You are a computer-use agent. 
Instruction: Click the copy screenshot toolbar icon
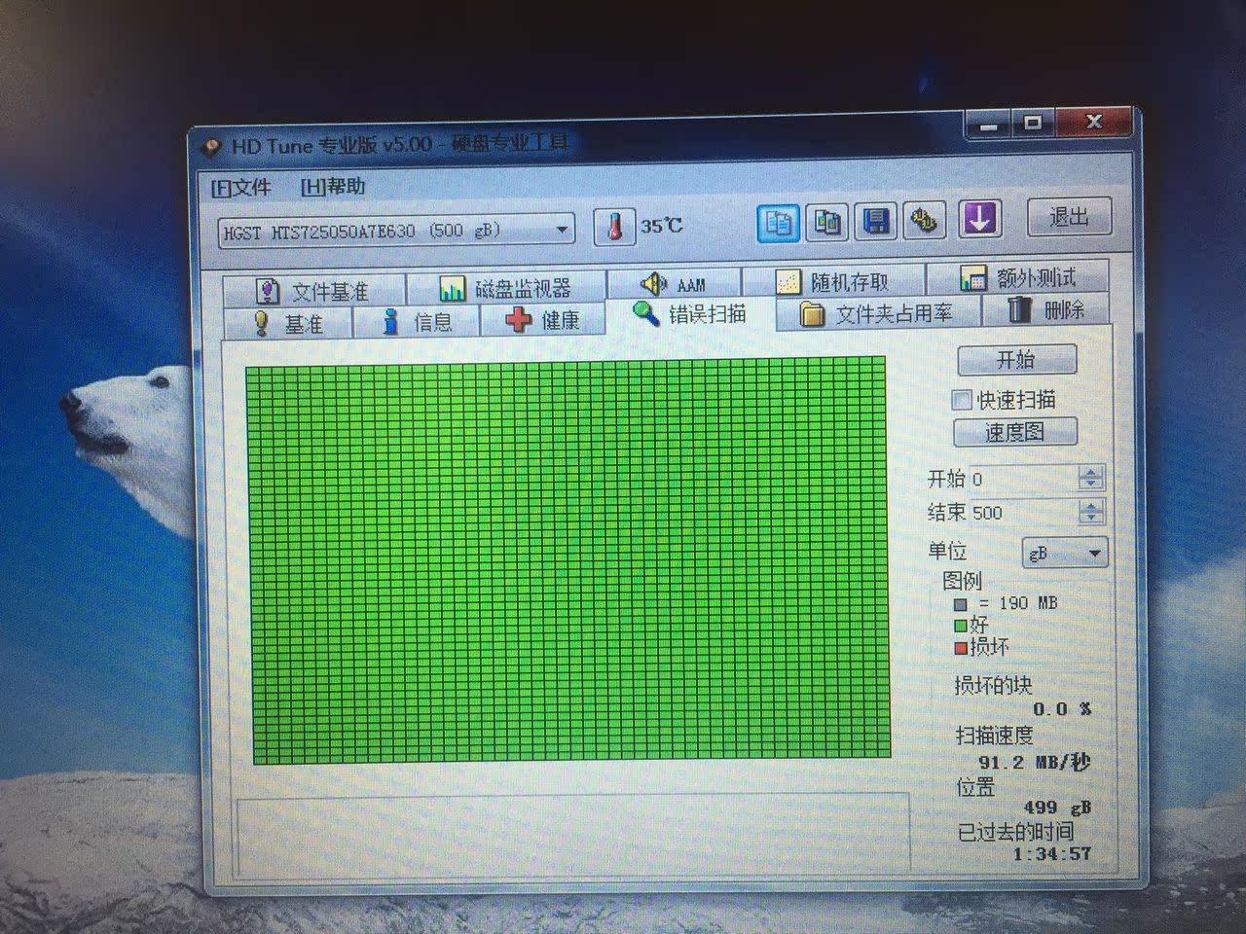pyautogui.click(x=827, y=222)
